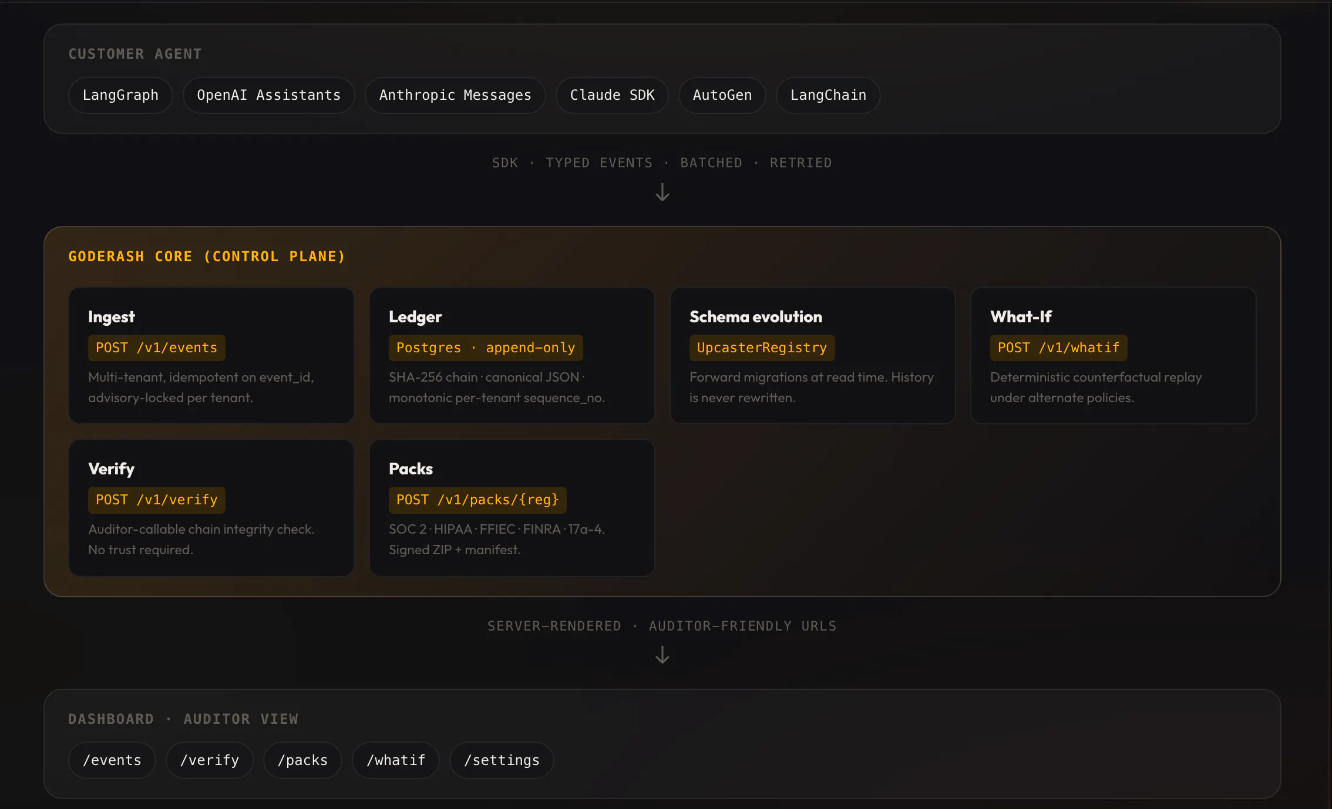Click the POST /v1/events code tag
Viewport: 1332px width, 809px height.
(157, 348)
